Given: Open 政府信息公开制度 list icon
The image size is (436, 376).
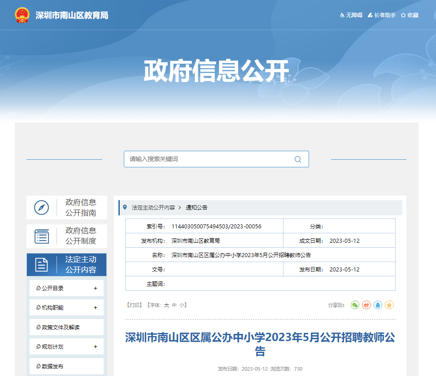Looking at the screenshot, I should click(x=42, y=236).
